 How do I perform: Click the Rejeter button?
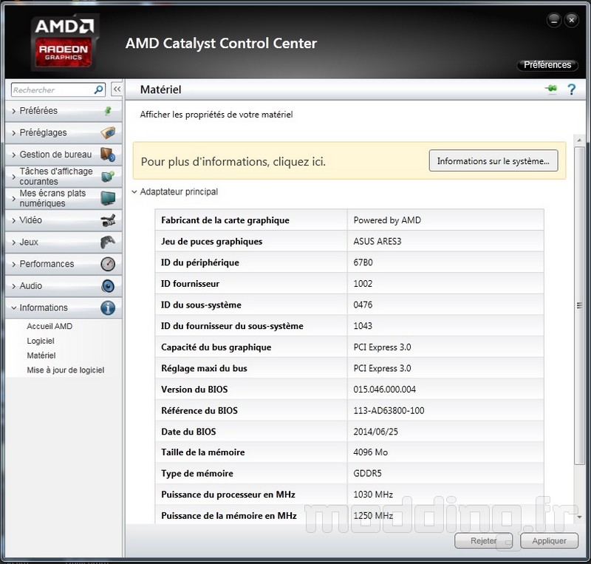pos(484,540)
